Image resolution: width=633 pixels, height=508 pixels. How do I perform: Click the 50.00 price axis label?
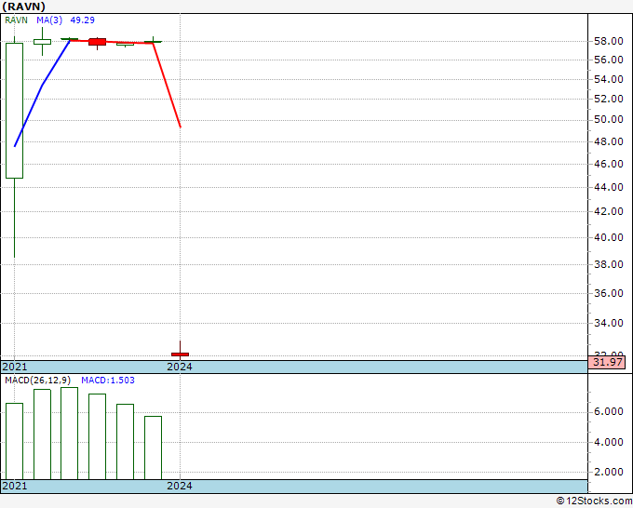609,119
